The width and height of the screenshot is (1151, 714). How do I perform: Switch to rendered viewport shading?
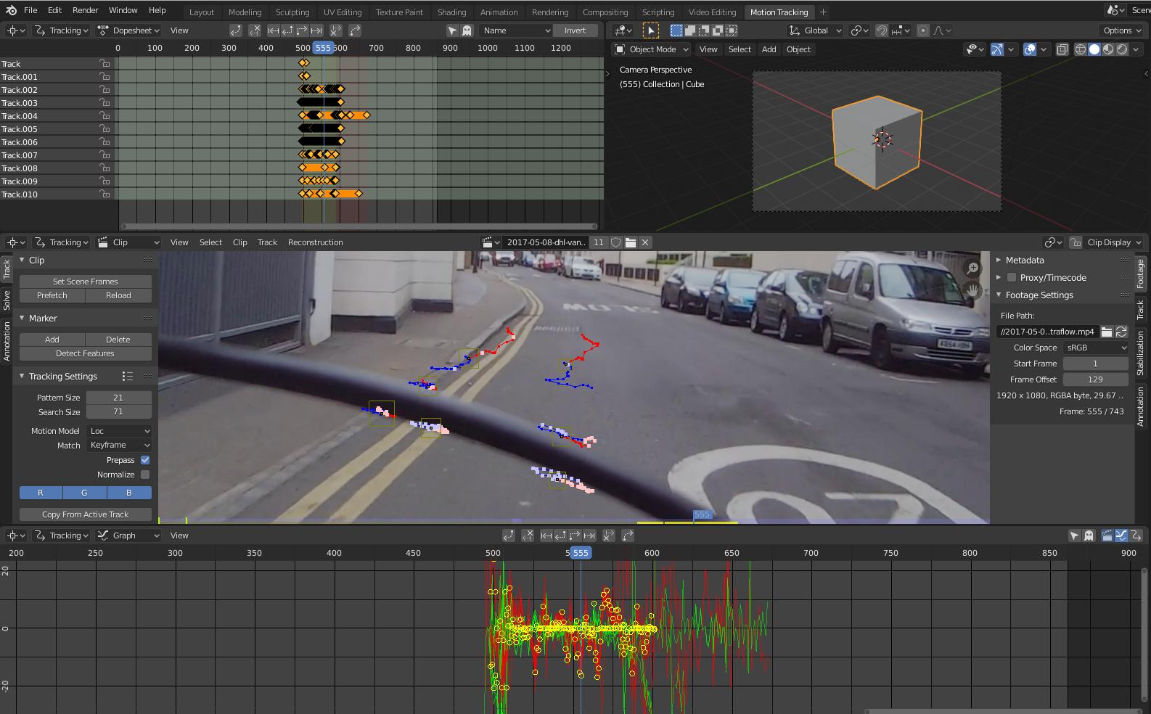click(1122, 49)
